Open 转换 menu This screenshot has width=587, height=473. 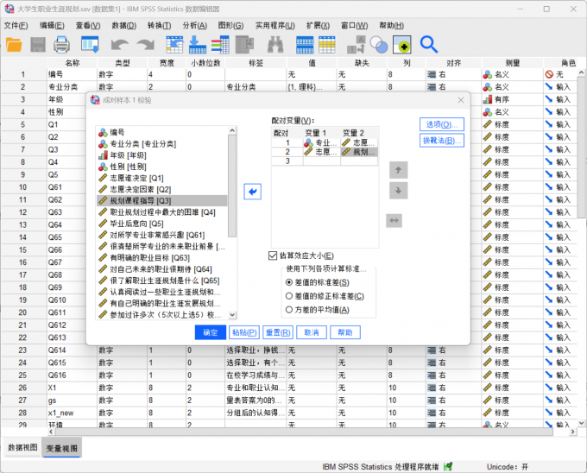[159, 25]
